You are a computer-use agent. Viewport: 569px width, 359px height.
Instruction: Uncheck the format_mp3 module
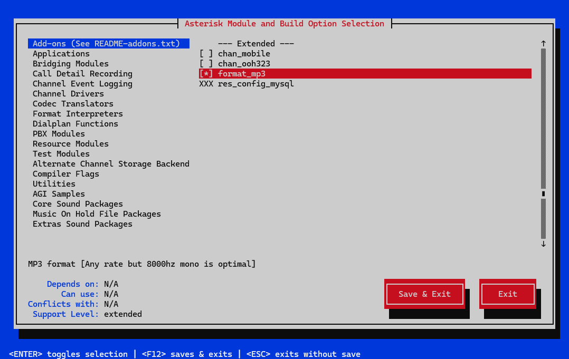[x=206, y=74]
